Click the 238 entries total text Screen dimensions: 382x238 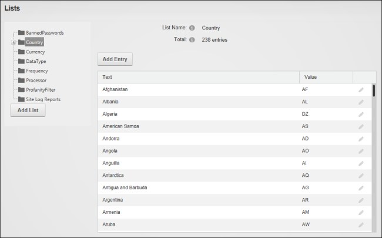(x=215, y=40)
